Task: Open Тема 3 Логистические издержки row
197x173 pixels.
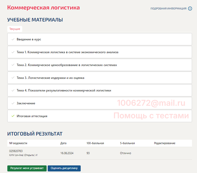Action: point(50,78)
